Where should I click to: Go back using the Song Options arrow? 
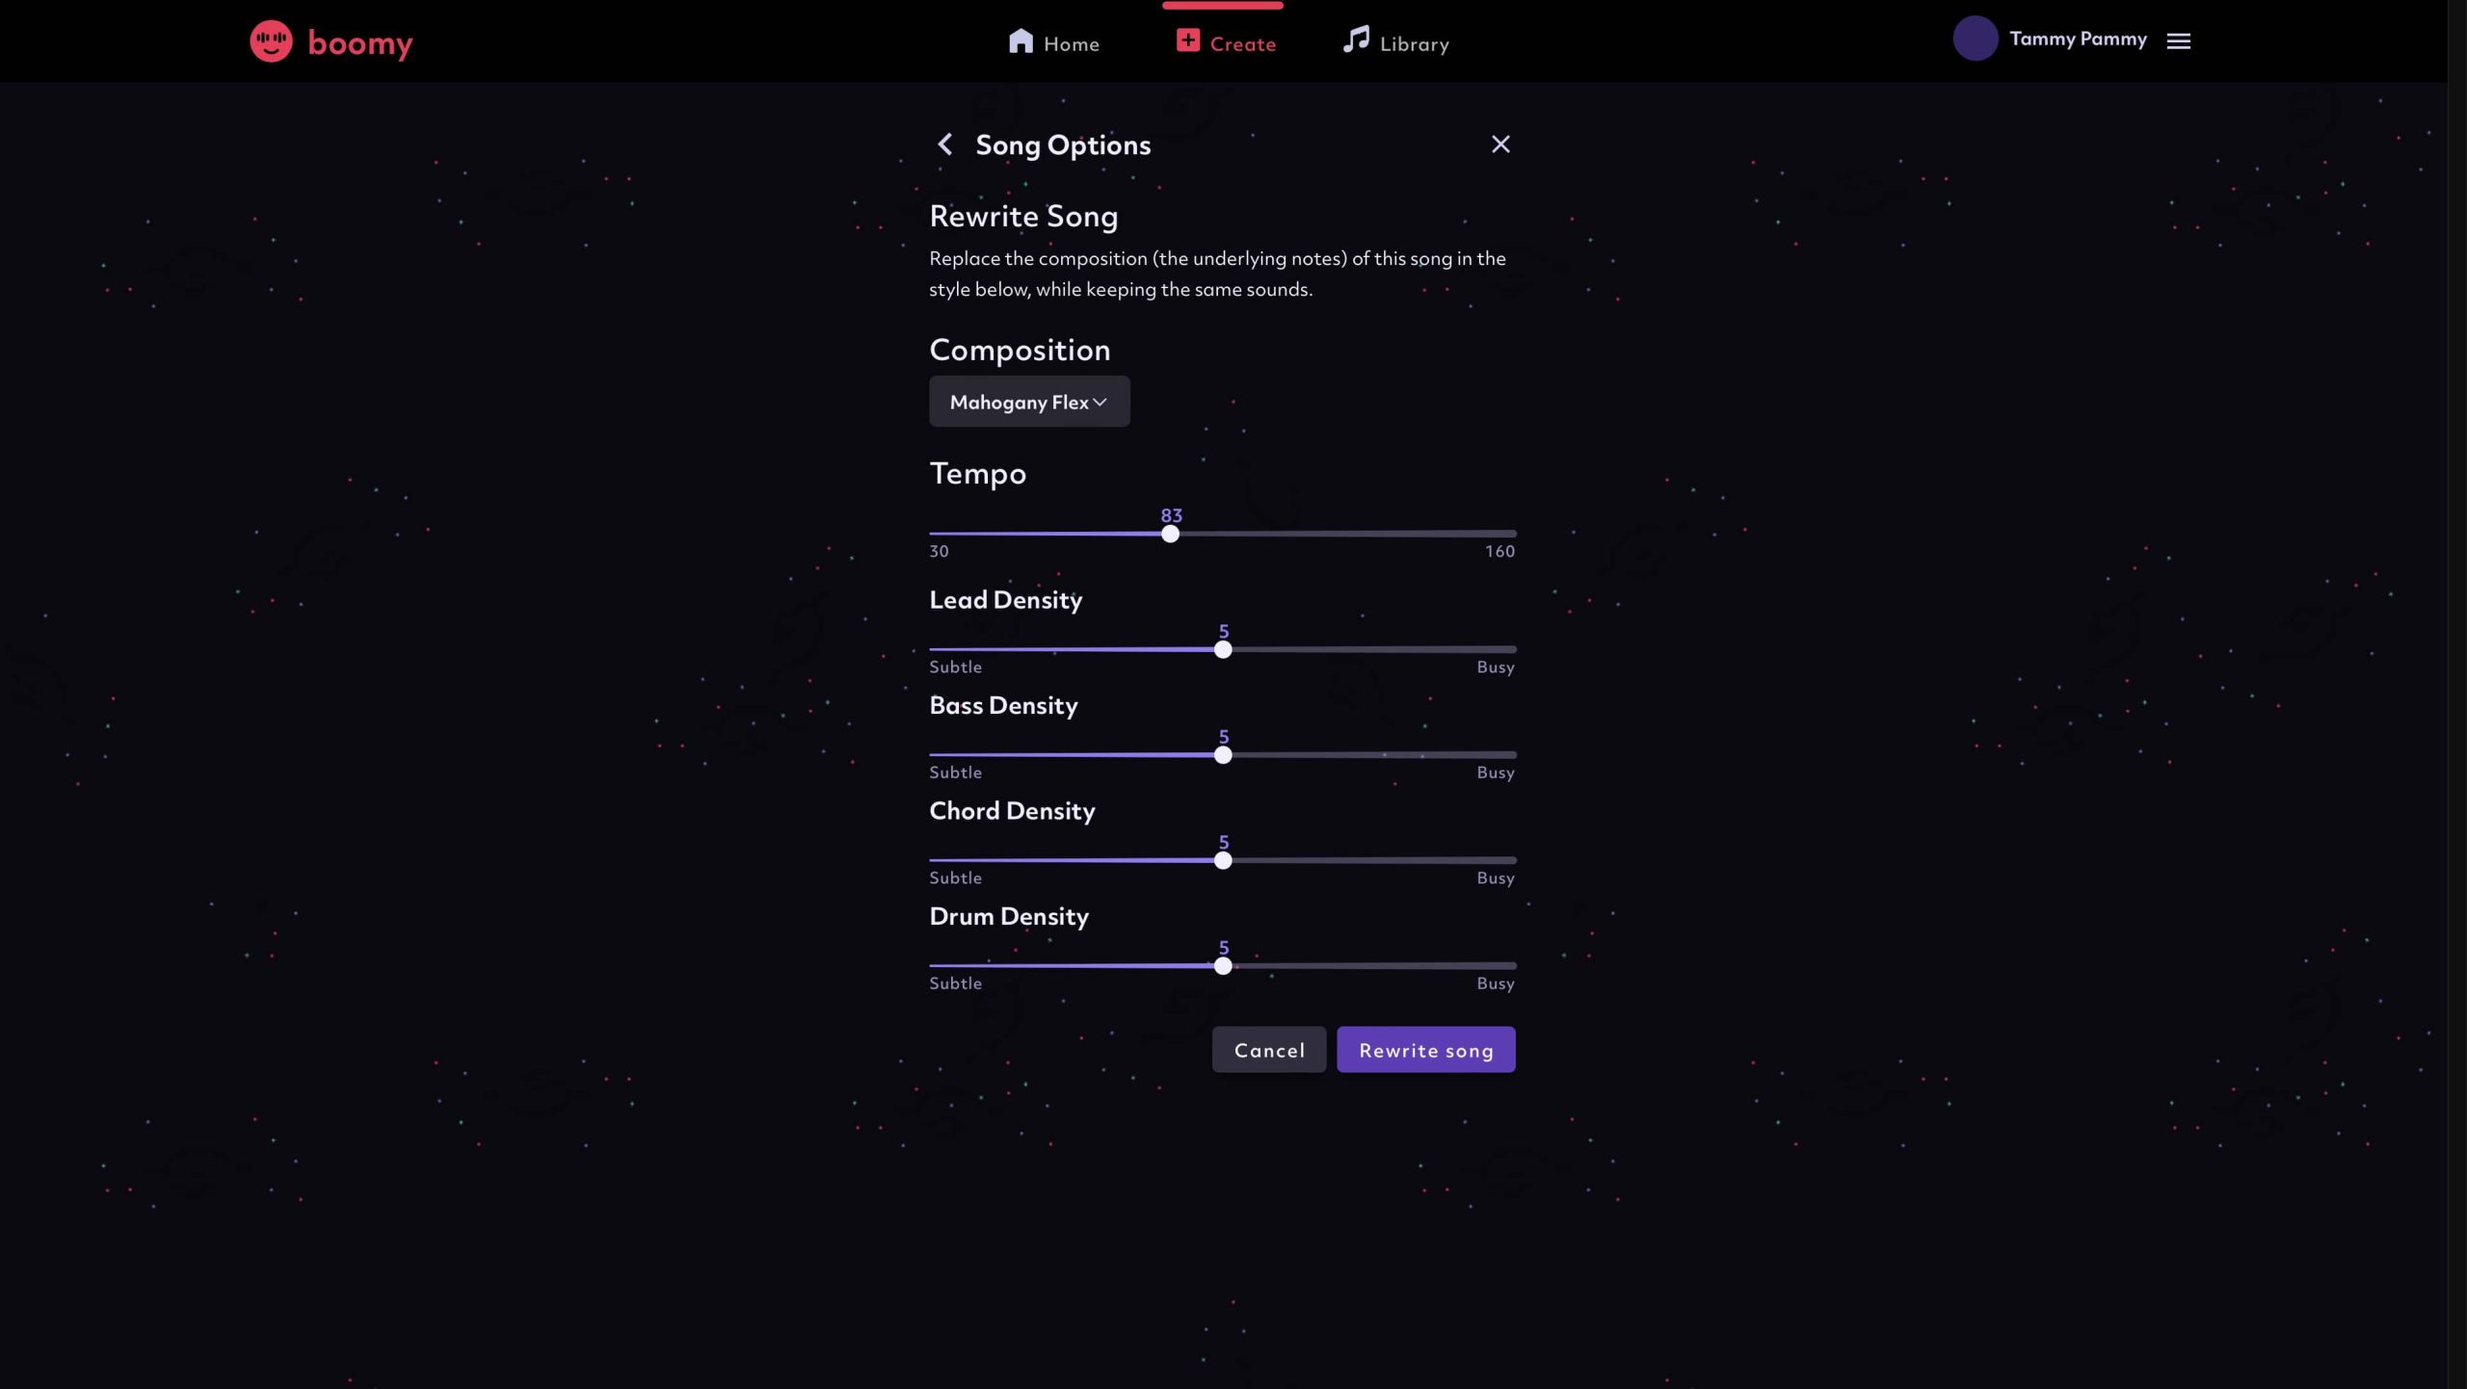(x=945, y=144)
